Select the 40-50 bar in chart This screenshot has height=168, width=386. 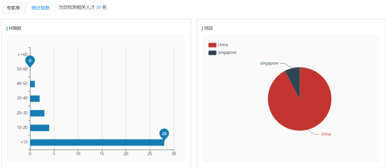[x=33, y=84]
